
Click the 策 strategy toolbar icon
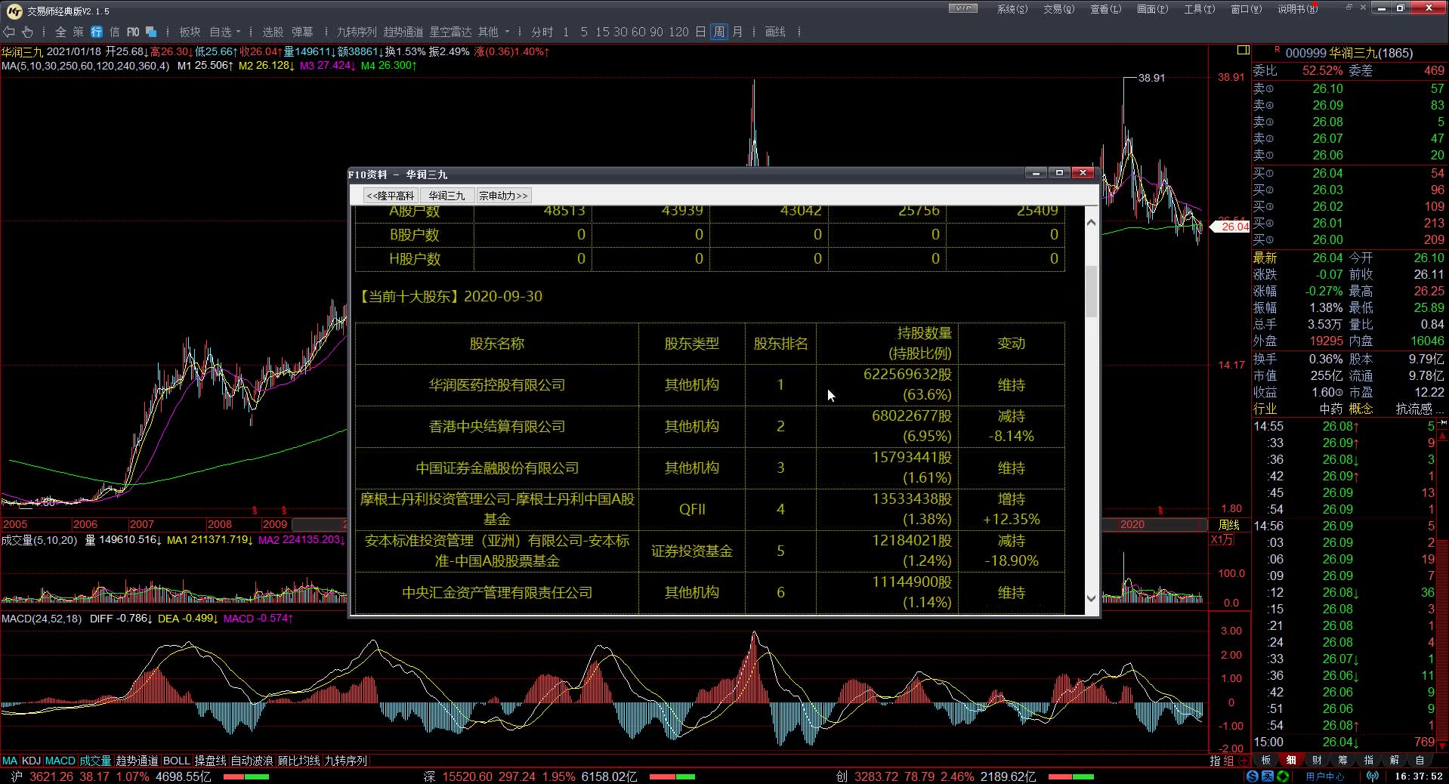coord(79,32)
